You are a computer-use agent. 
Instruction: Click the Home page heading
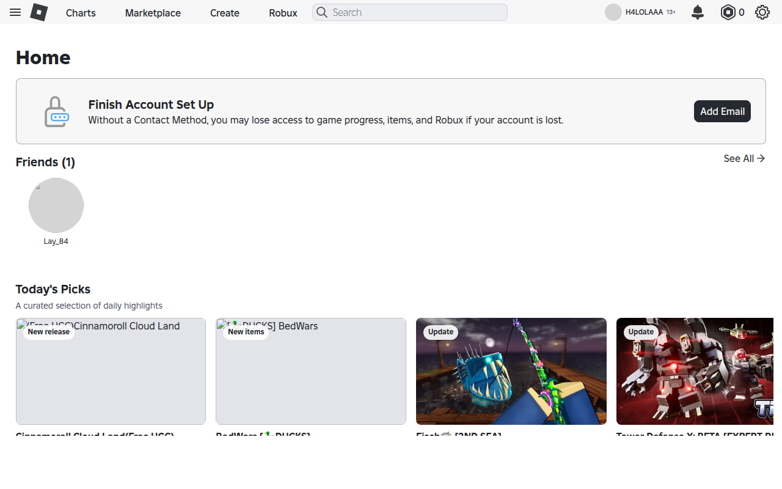pos(43,57)
